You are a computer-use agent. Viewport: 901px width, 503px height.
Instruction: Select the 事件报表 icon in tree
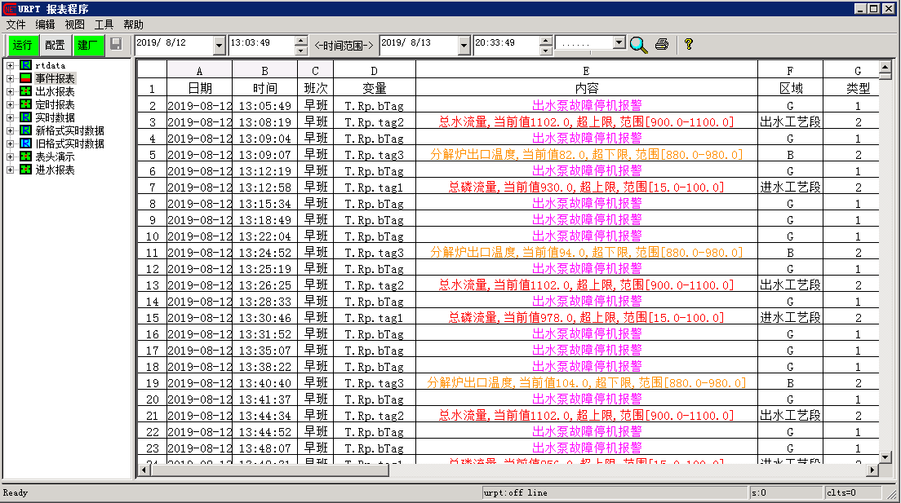(x=26, y=78)
